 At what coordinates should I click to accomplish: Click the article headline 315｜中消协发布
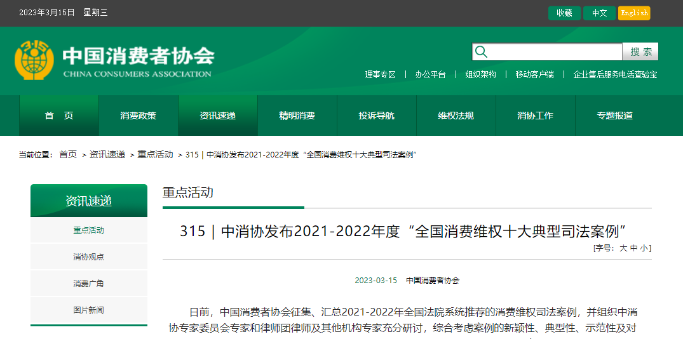point(403,232)
